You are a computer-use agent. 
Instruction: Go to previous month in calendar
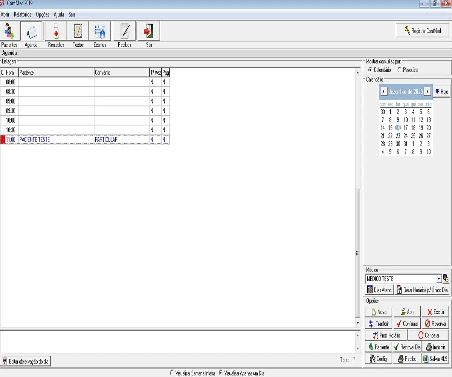click(383, 92)
